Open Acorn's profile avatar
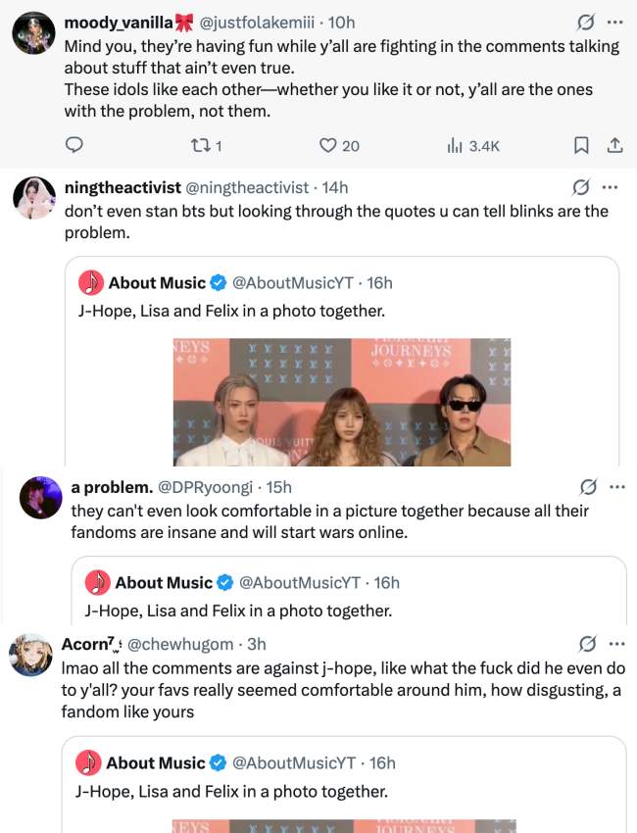637x833 pixels. [x=30, y=655]
